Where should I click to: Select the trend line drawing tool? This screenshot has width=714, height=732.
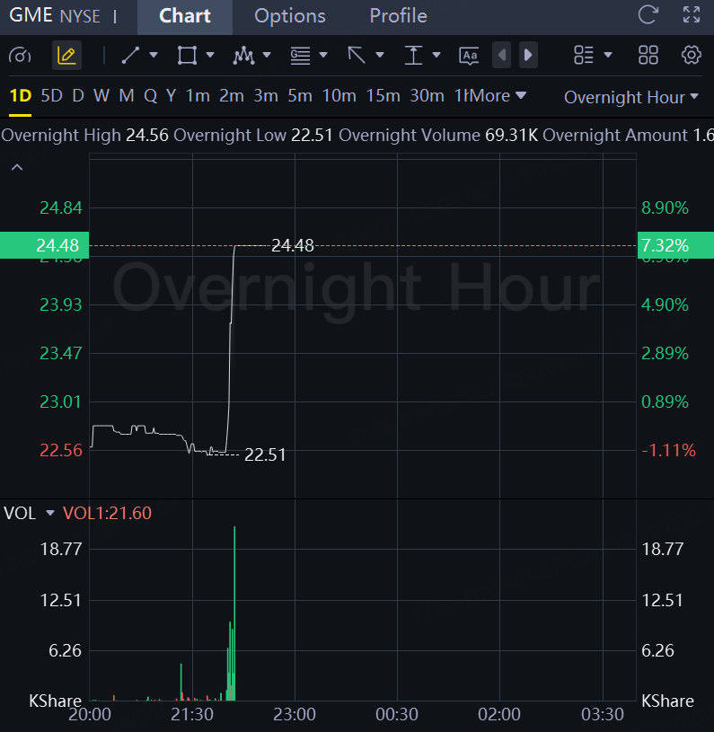130,56
